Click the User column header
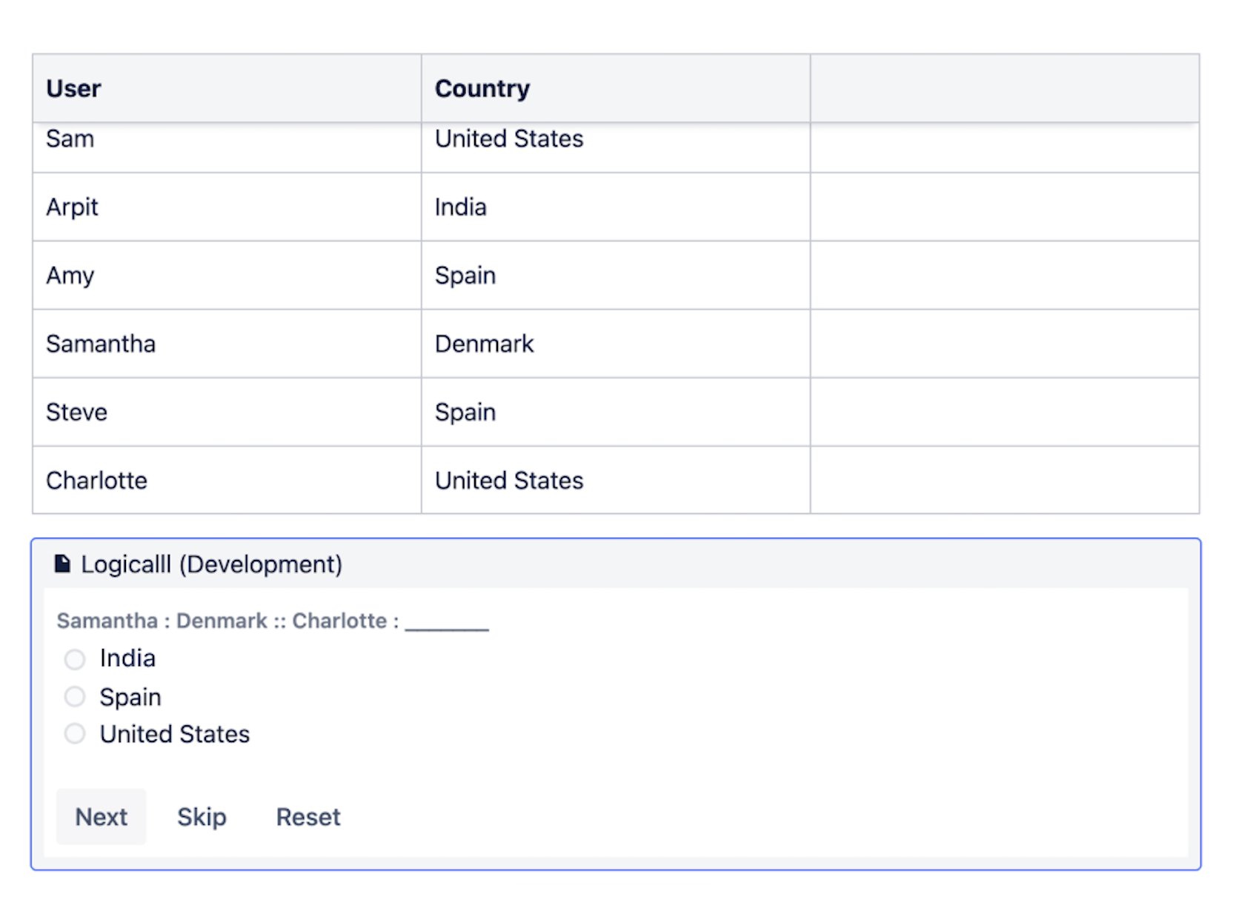 (x=73, y=89)
